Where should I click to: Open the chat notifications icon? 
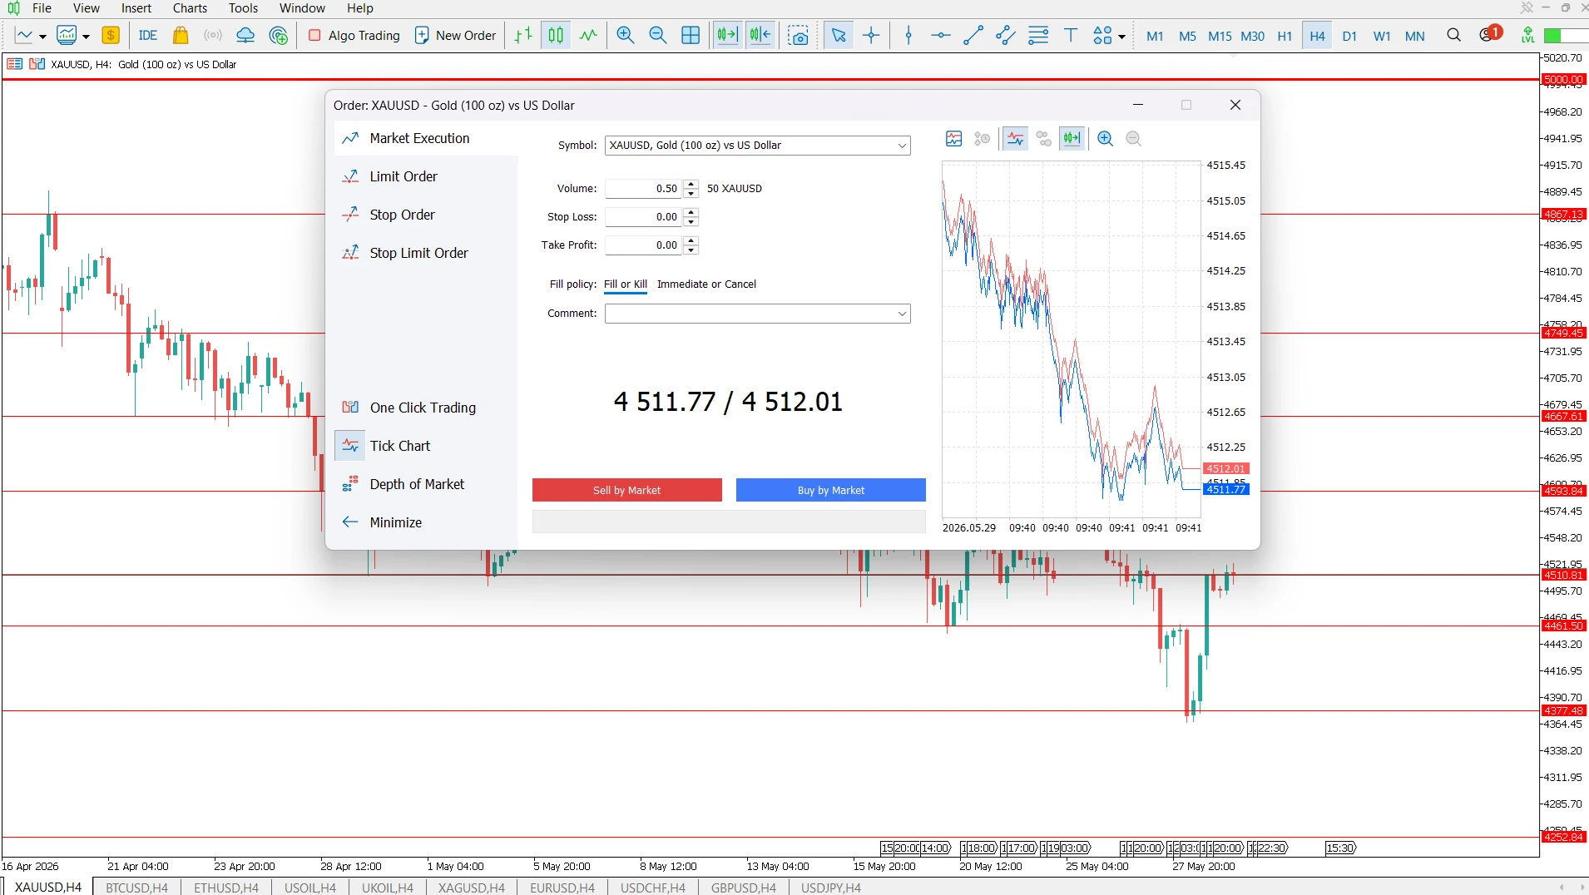1490,35
